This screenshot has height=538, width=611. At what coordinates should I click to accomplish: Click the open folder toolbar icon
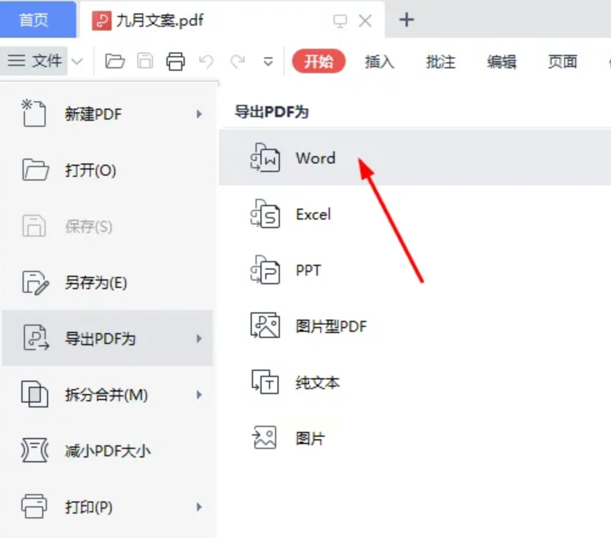(x=115, y=61)
